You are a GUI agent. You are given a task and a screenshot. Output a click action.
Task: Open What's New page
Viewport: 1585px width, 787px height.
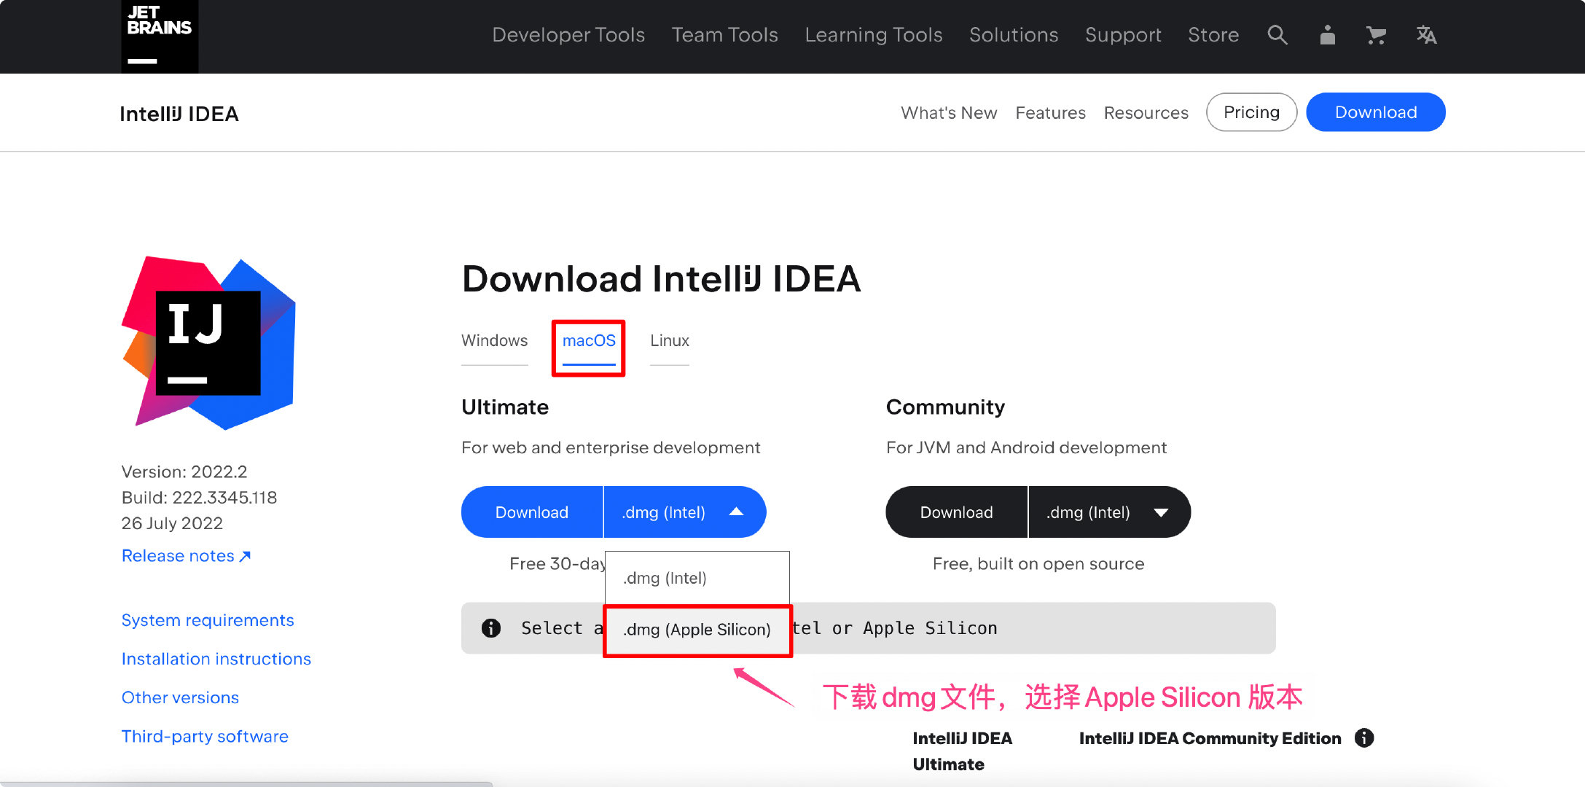(x=949, y=113)
